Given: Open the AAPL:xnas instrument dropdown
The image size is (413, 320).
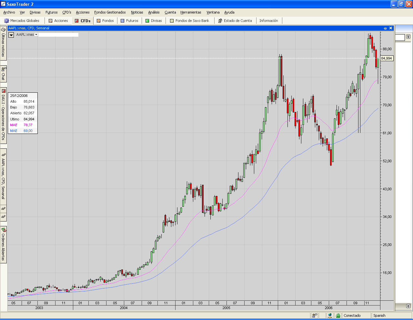Looking at the screenshot, I should click(36, 34).
